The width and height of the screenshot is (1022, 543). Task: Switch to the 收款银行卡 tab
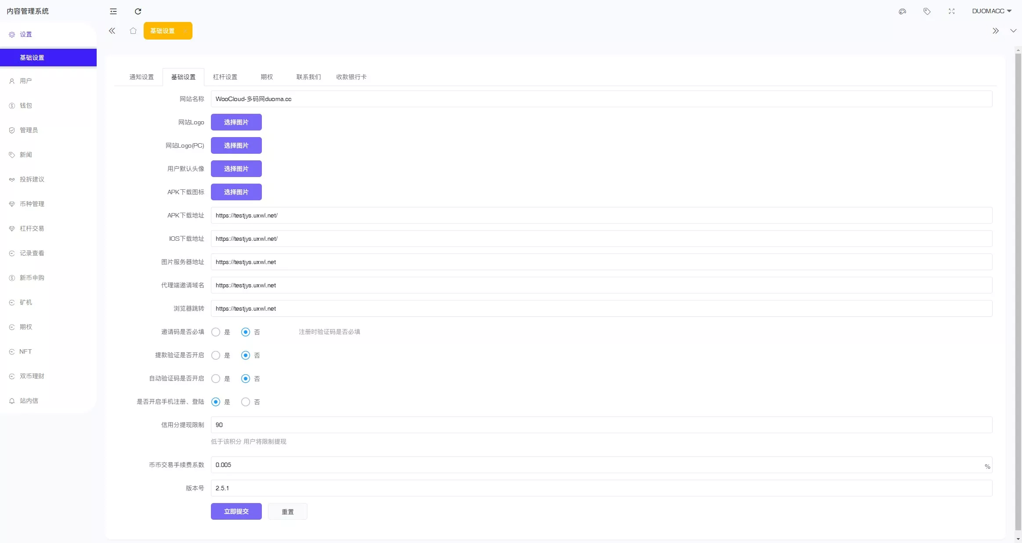[351, 77]
